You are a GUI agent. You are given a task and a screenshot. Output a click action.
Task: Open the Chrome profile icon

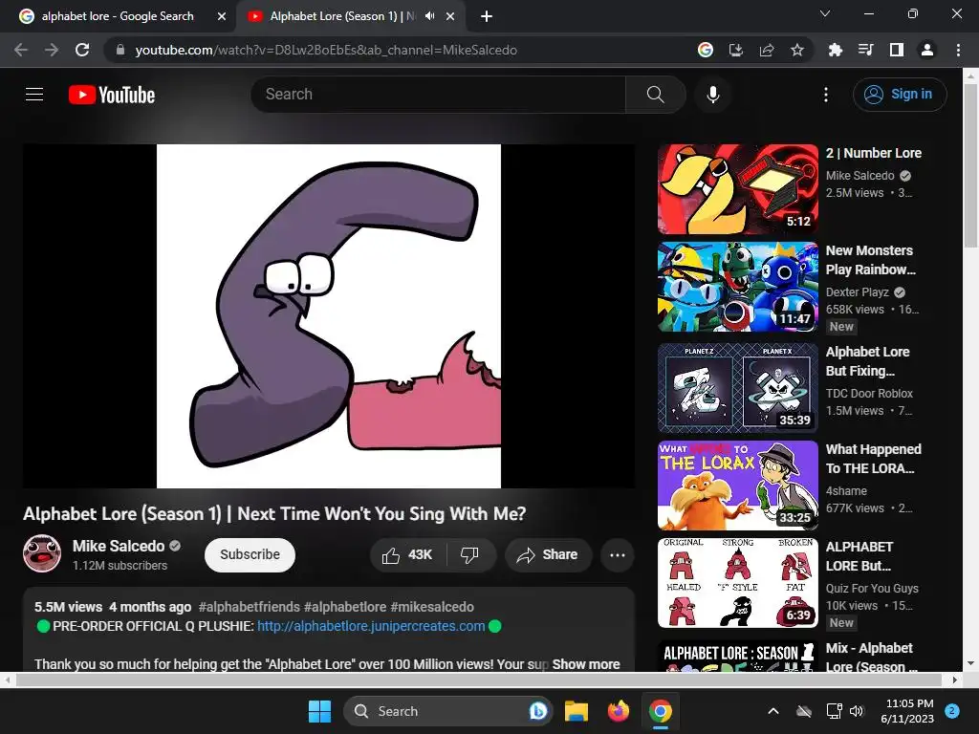point(926,50)
